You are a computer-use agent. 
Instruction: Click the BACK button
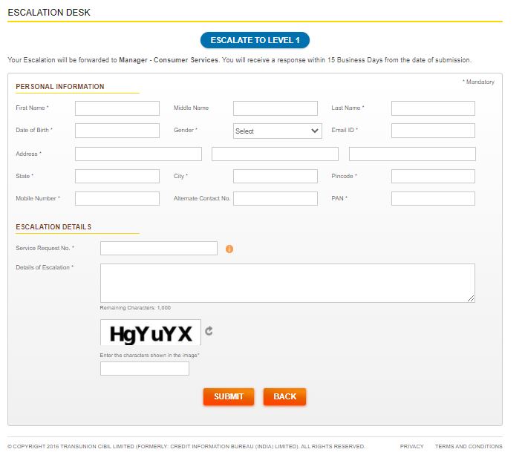pyautogui.click(x=284, y=396)
